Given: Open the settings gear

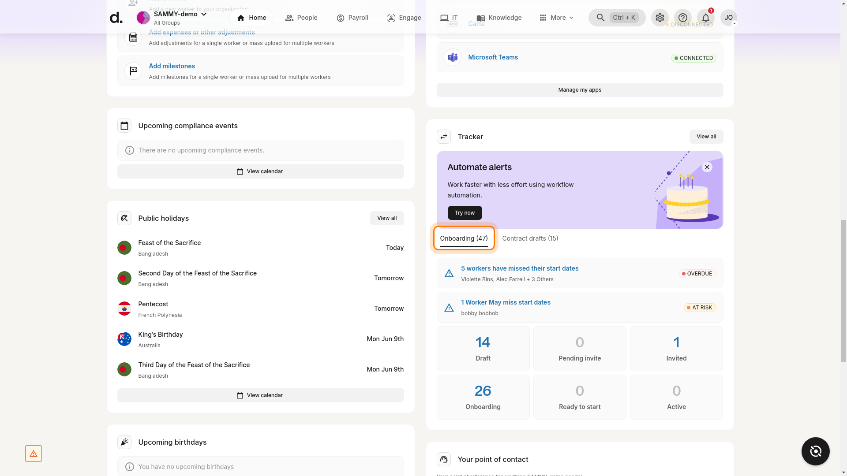Looking at the screenshot, I should [660, 18].
